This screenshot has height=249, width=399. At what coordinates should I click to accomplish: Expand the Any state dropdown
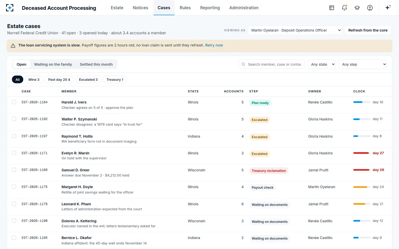(x=322, y=64)
